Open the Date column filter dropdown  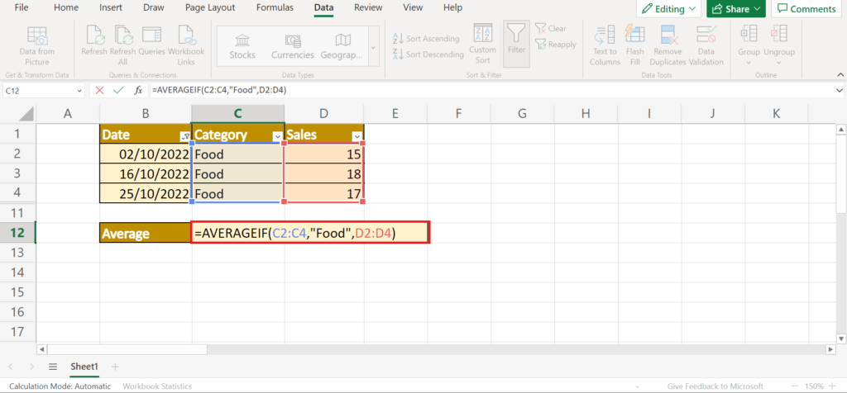184,136
